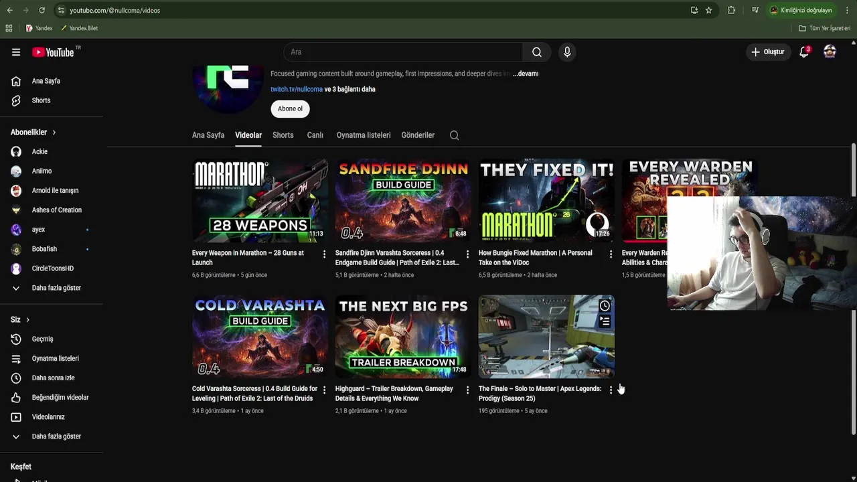Open the Yandex bookmark

click(39, 28)
